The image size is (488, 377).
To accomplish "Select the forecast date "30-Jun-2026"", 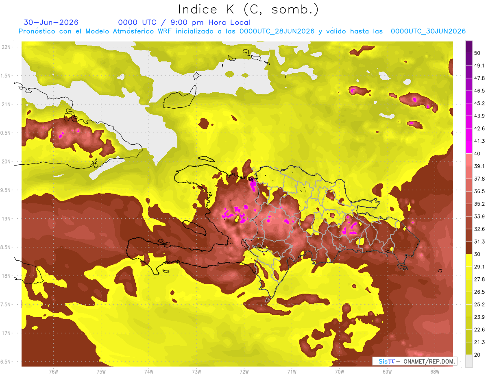I will (x=51, y=22).
